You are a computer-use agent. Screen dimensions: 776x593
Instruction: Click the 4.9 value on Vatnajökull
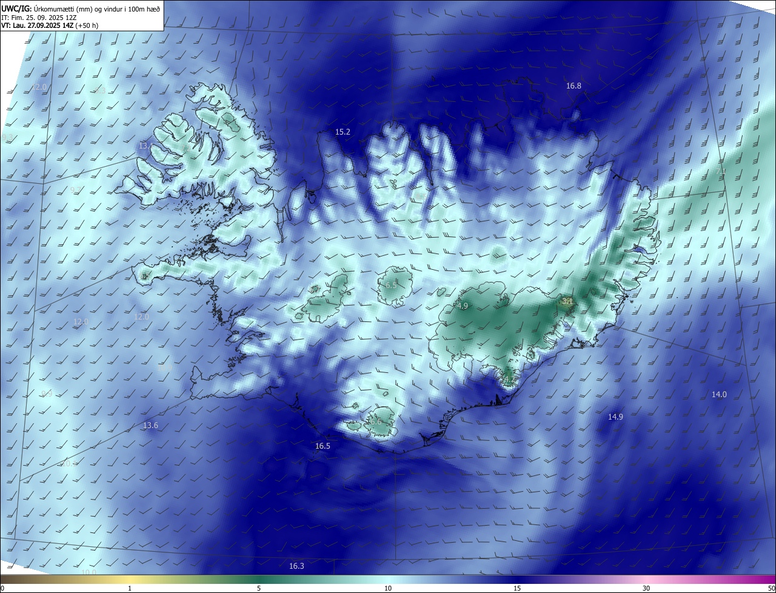[x=463, y=306]
